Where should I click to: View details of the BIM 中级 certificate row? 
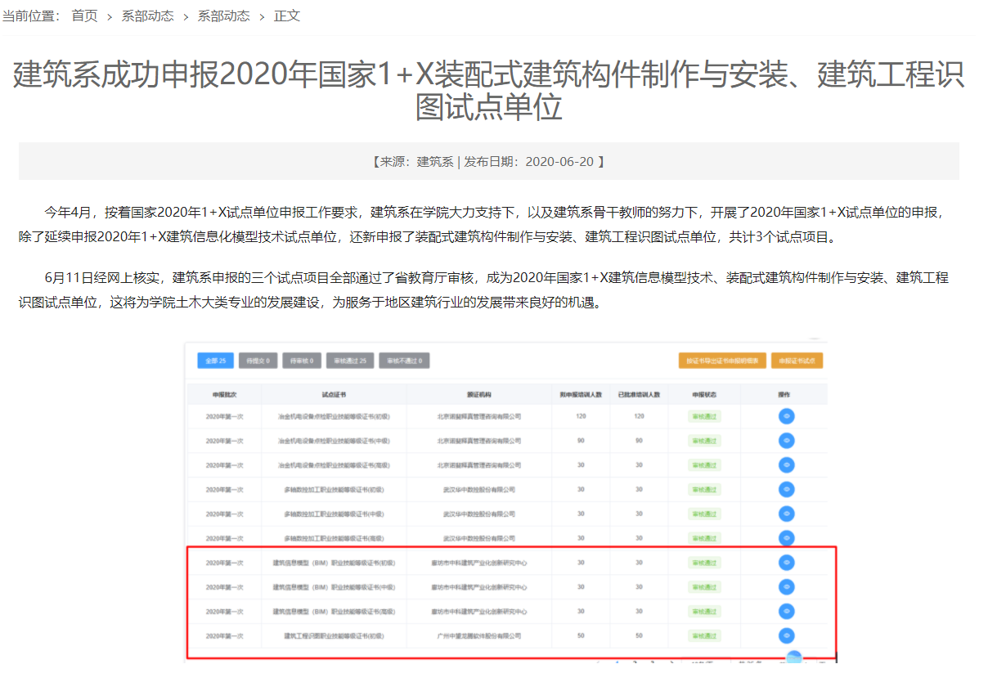787,586
